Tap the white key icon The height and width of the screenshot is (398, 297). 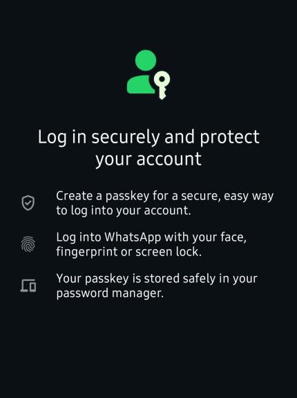[162, 86]
